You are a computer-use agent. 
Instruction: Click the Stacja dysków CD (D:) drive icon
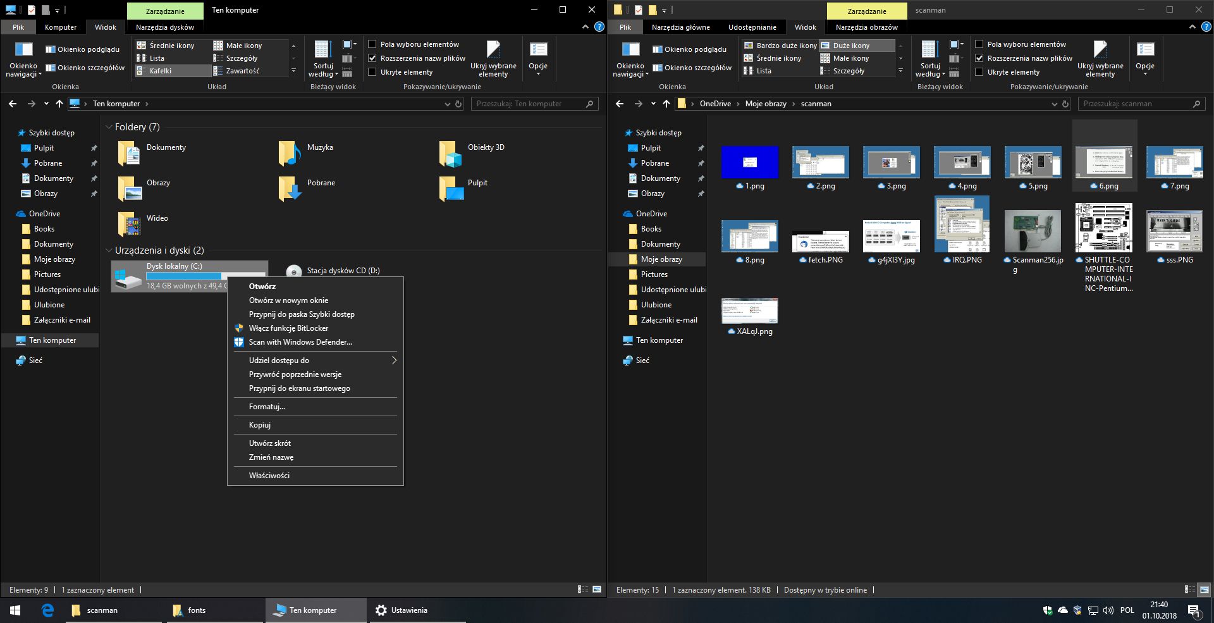pyautogui.click(x=293, y=271)
